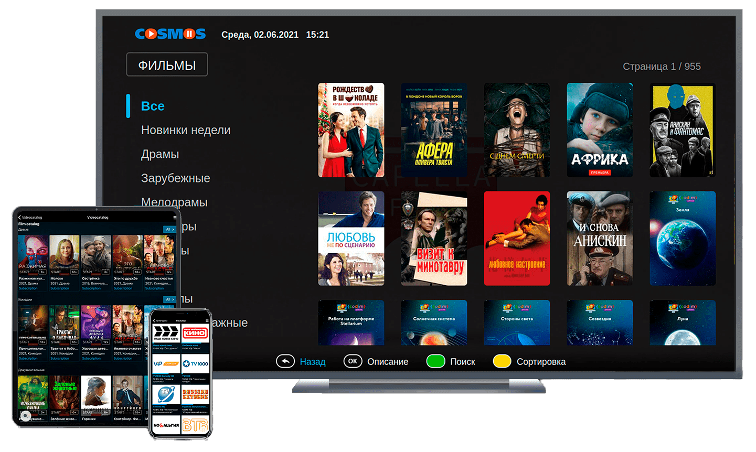The width and height of the screenshot is (756, 452).
Task: Open the phone's hamburger menu
Action: (207, 320)
